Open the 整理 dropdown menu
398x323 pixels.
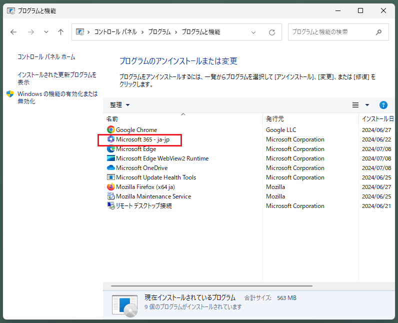tap(119, 105)
